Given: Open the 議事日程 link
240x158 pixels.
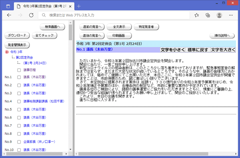Looking at the screenshot, I should click(30, 70).
